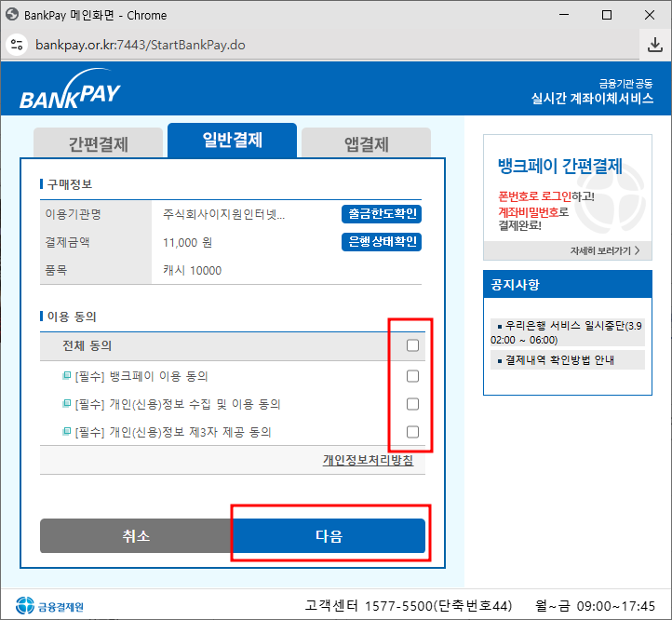
Task: Click the icon beside 개인(신용)정보 제3자 제공 동의
Action: pyautogui.click(x=66, y=432)
